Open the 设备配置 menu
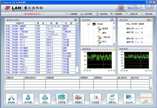157x108 pixels. pos(71,14)
